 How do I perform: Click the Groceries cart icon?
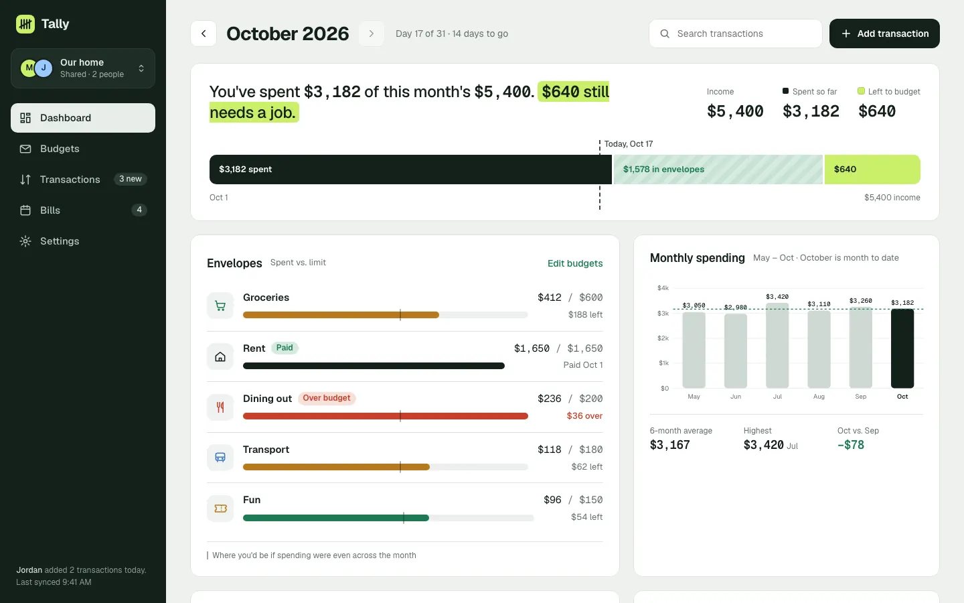[x=220, y=306]
